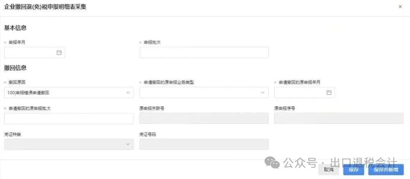The image size is (410, 179).
Task: Select the 原申报序号 field
Action: (339, 119)
